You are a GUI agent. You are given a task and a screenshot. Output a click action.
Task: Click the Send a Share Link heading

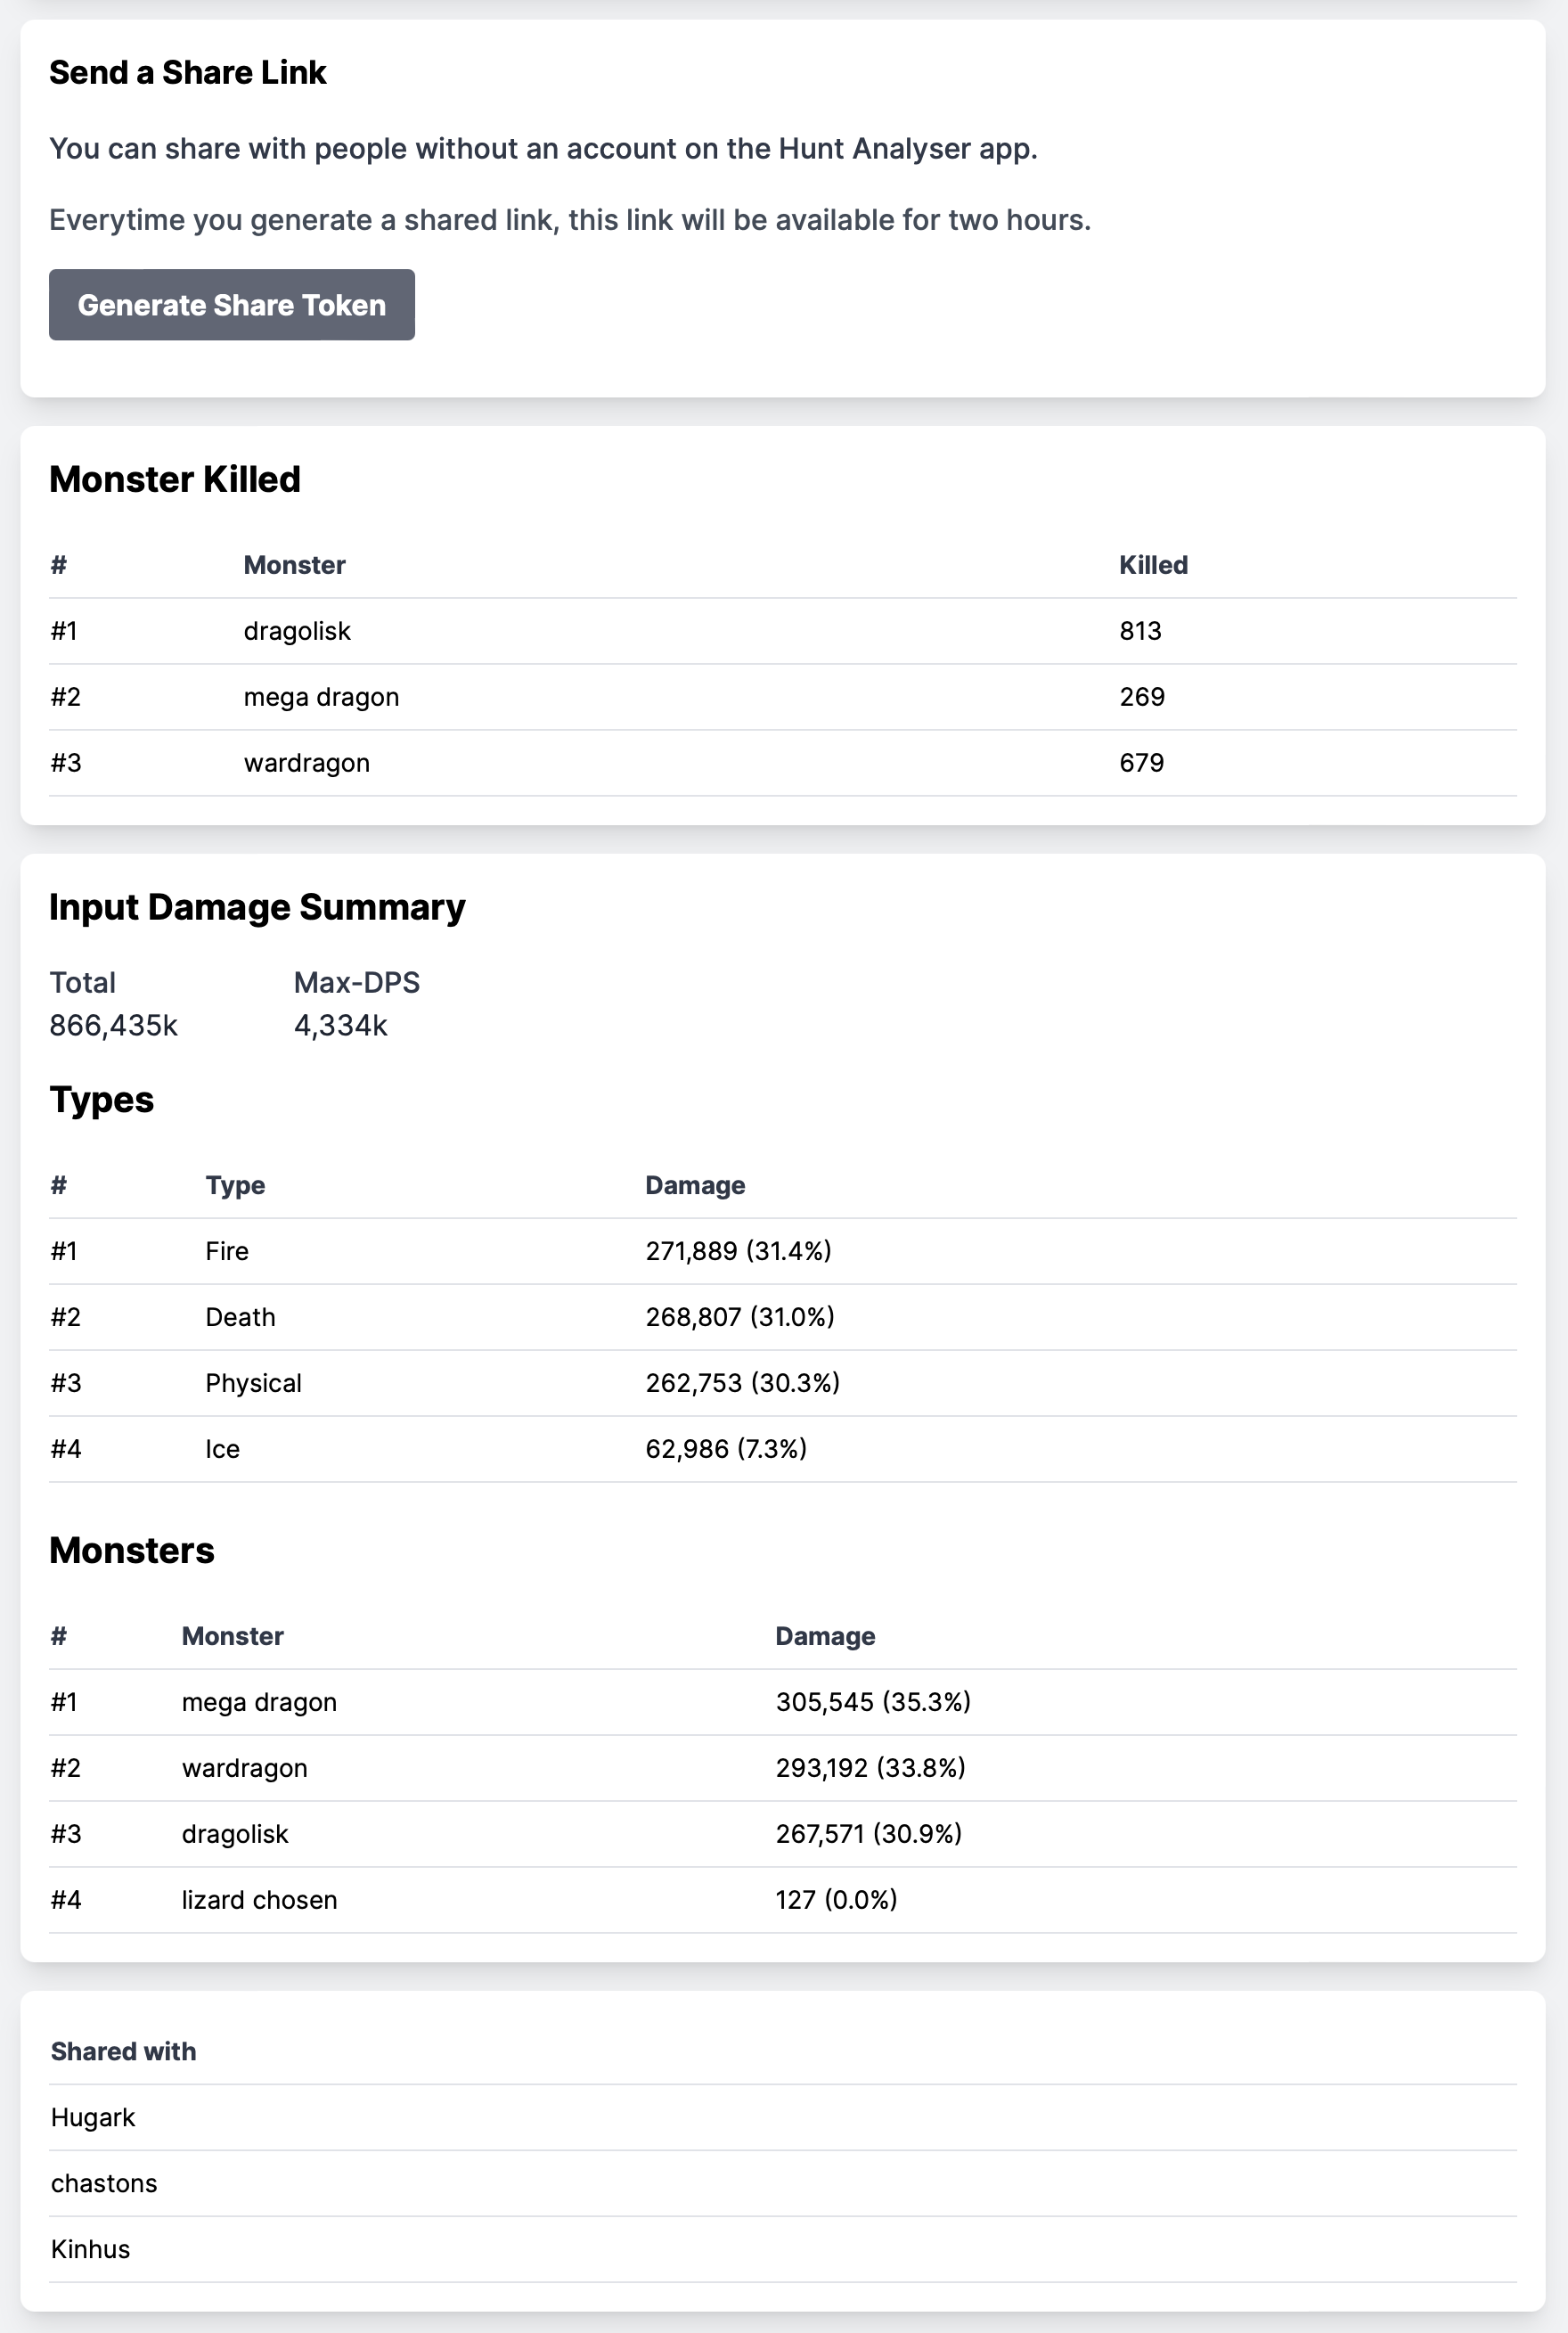(x=188, y=73)
